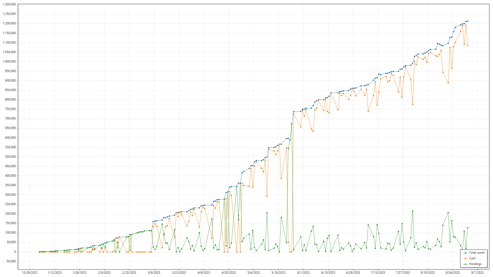Screen dimensions: 493x277
Task: Click the Holdings legend label
Action: tap(475, 264)
